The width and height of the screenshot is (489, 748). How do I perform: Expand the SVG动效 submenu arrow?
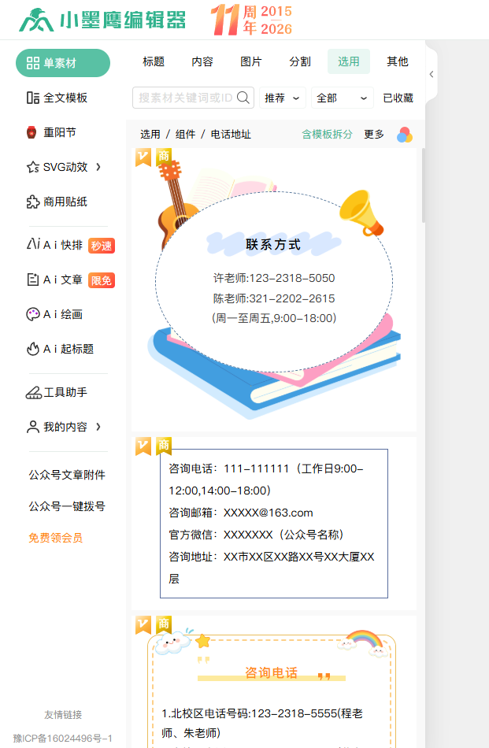click(98, 167)
